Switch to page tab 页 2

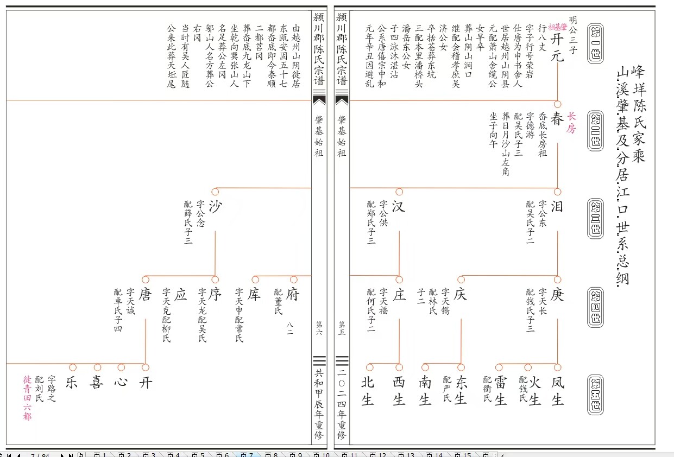pyautogui.click(x=124, y=455)
